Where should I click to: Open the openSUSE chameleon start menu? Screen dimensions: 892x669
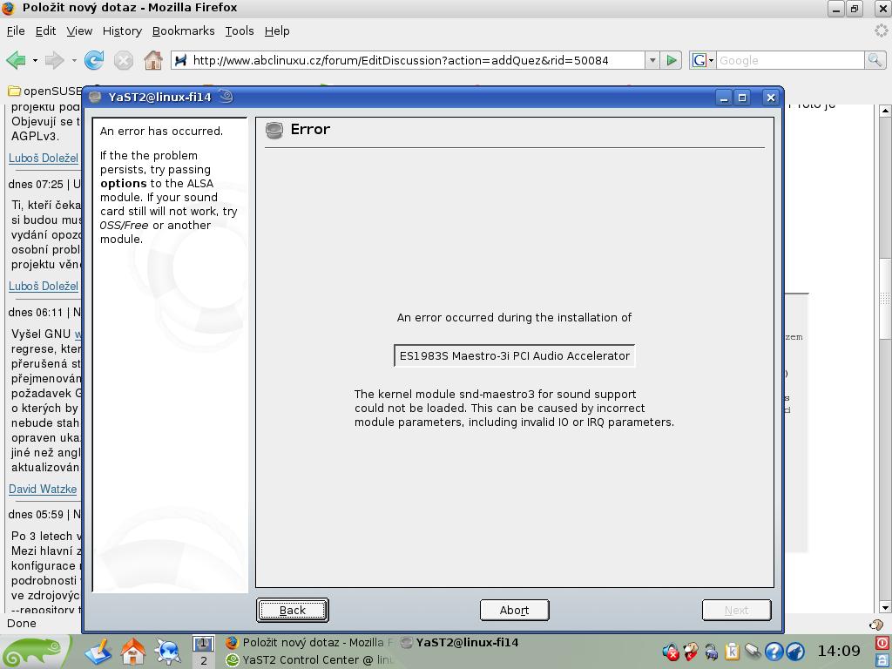[x=34, y=652]
